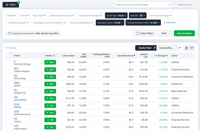The height and width of the screenshot is (131, 200).
Task: Expand the Newsletters Recommendations filter
Action: (x=49, y=23)
